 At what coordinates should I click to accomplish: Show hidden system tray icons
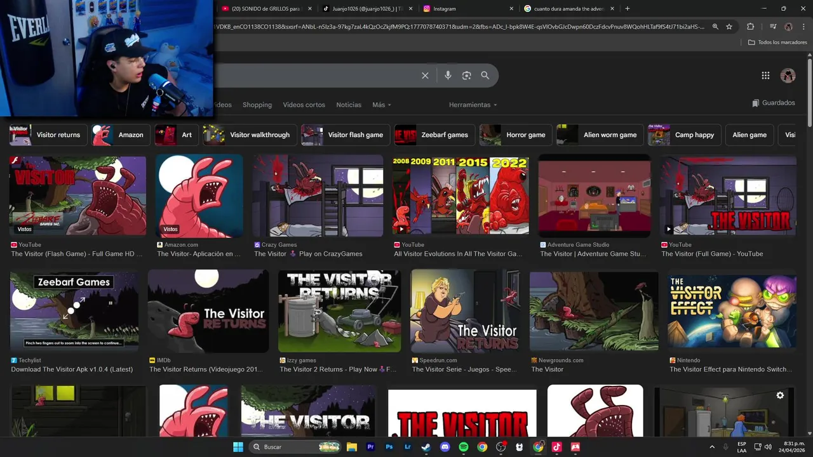pyautogui.click(x=711, y=447)
